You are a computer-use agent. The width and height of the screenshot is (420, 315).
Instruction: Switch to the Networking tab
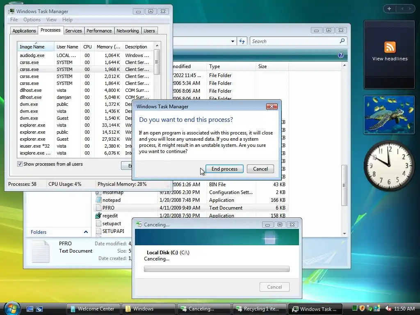coord(128,31)
